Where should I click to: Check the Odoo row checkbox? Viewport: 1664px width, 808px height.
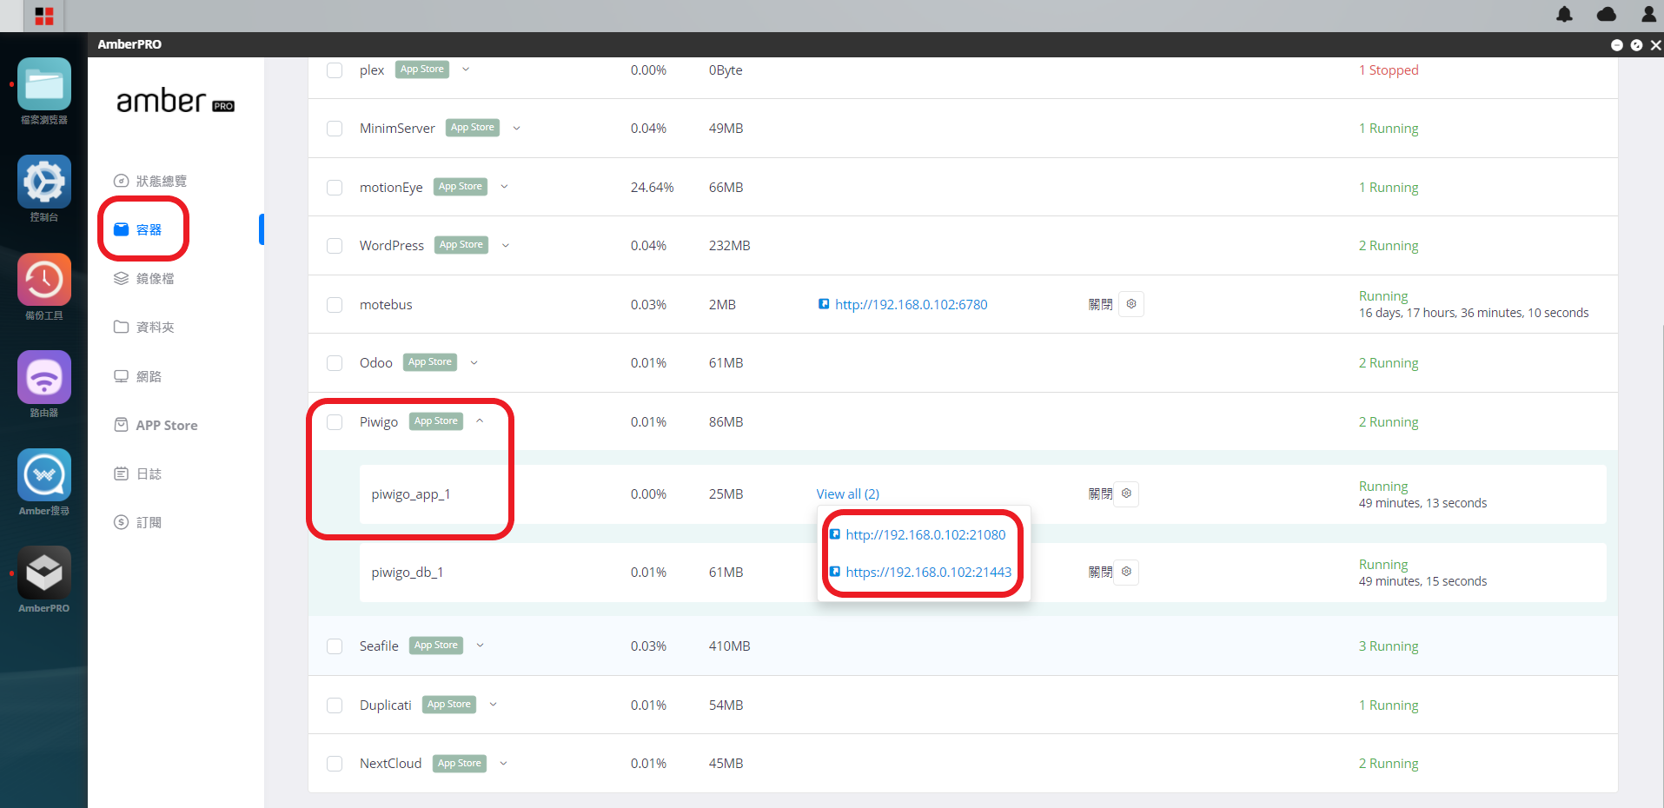[x=335, y=363]
